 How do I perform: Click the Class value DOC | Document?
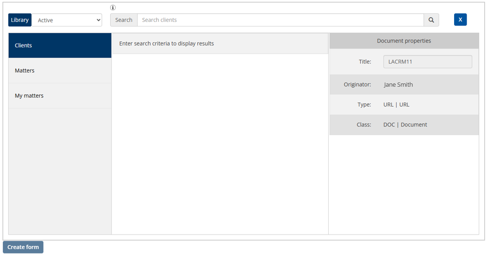coord(405,125)
